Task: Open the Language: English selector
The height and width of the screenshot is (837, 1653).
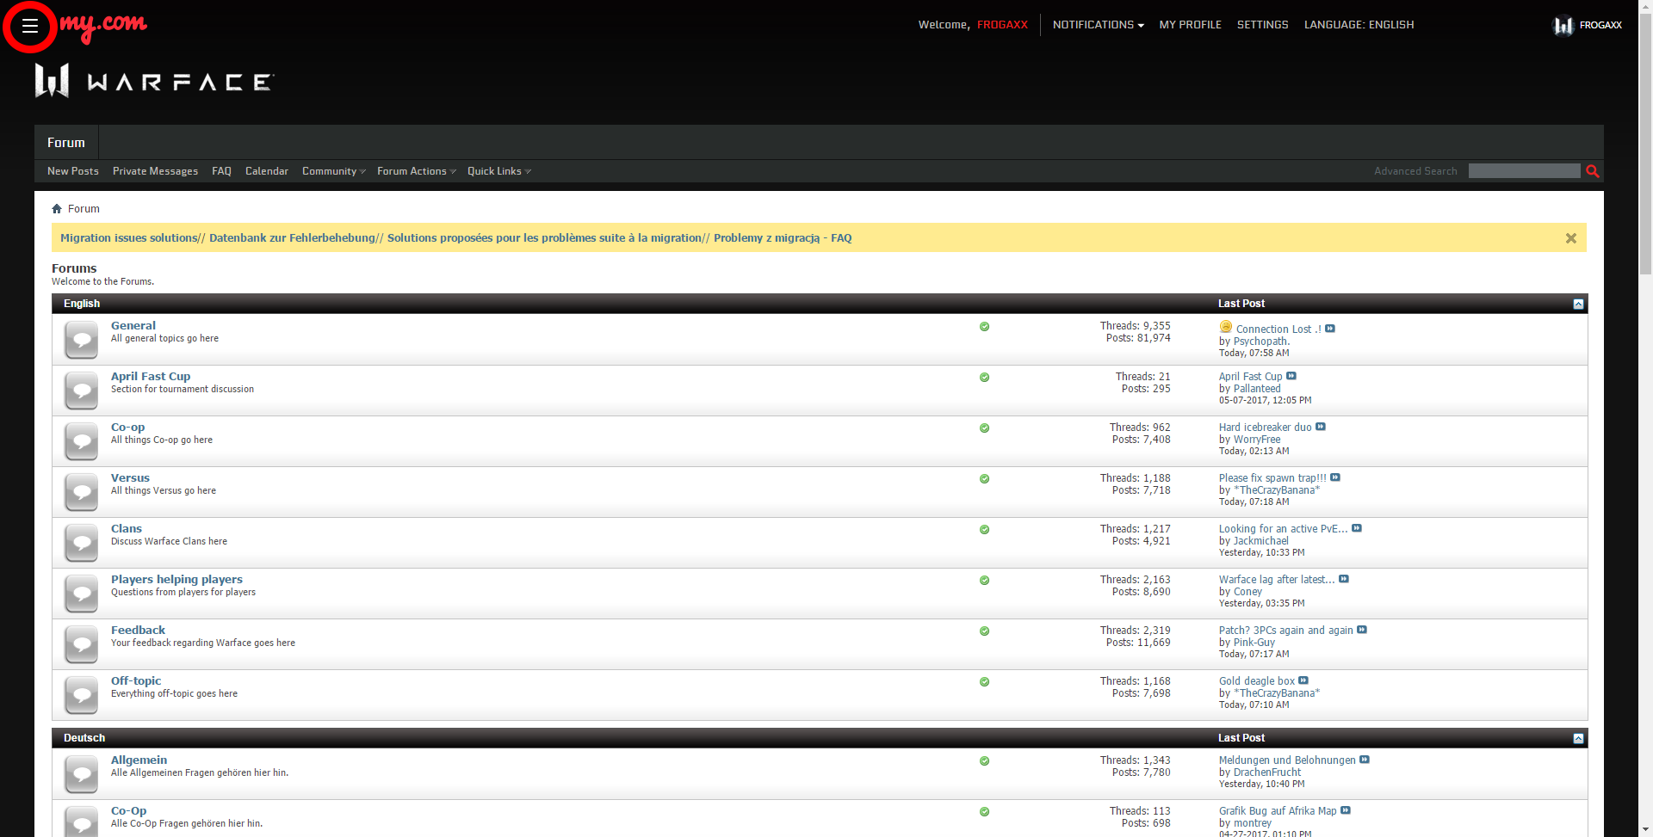Action: point(1359,25)
